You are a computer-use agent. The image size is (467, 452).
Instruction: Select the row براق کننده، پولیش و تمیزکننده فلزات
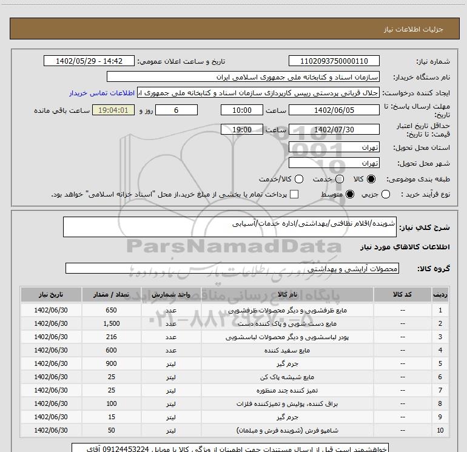[235, 403]
